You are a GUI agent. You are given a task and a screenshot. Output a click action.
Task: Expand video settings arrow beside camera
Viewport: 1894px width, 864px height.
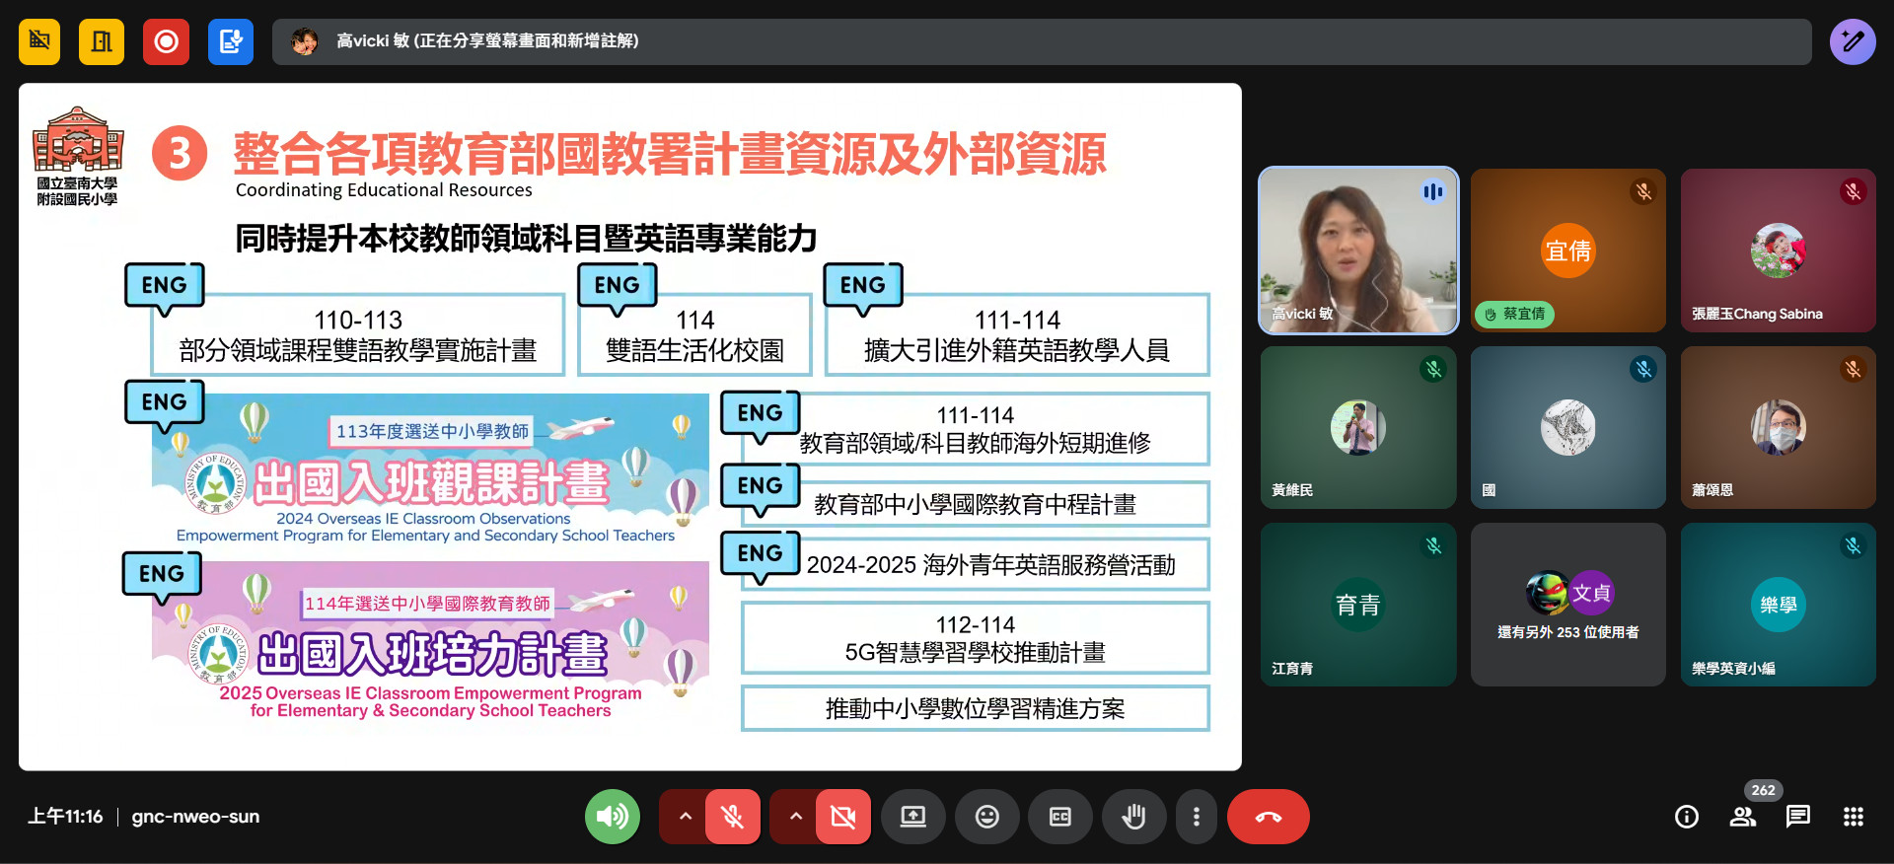point(795,817)
